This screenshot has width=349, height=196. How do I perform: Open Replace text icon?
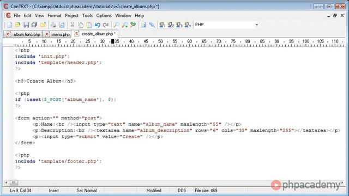pos(133,24)
